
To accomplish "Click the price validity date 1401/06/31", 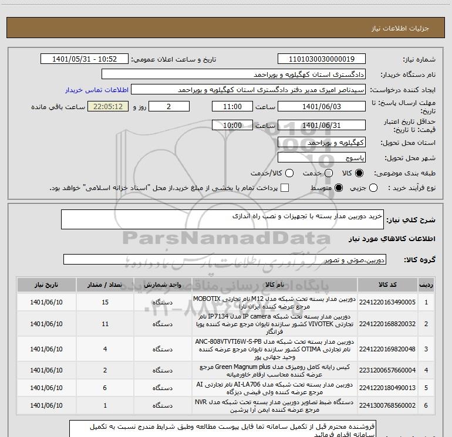I will (x=322, y=126).
